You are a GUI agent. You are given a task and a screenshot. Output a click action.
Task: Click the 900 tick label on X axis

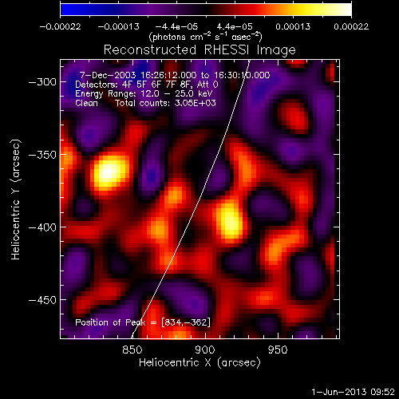pos(205,350)
